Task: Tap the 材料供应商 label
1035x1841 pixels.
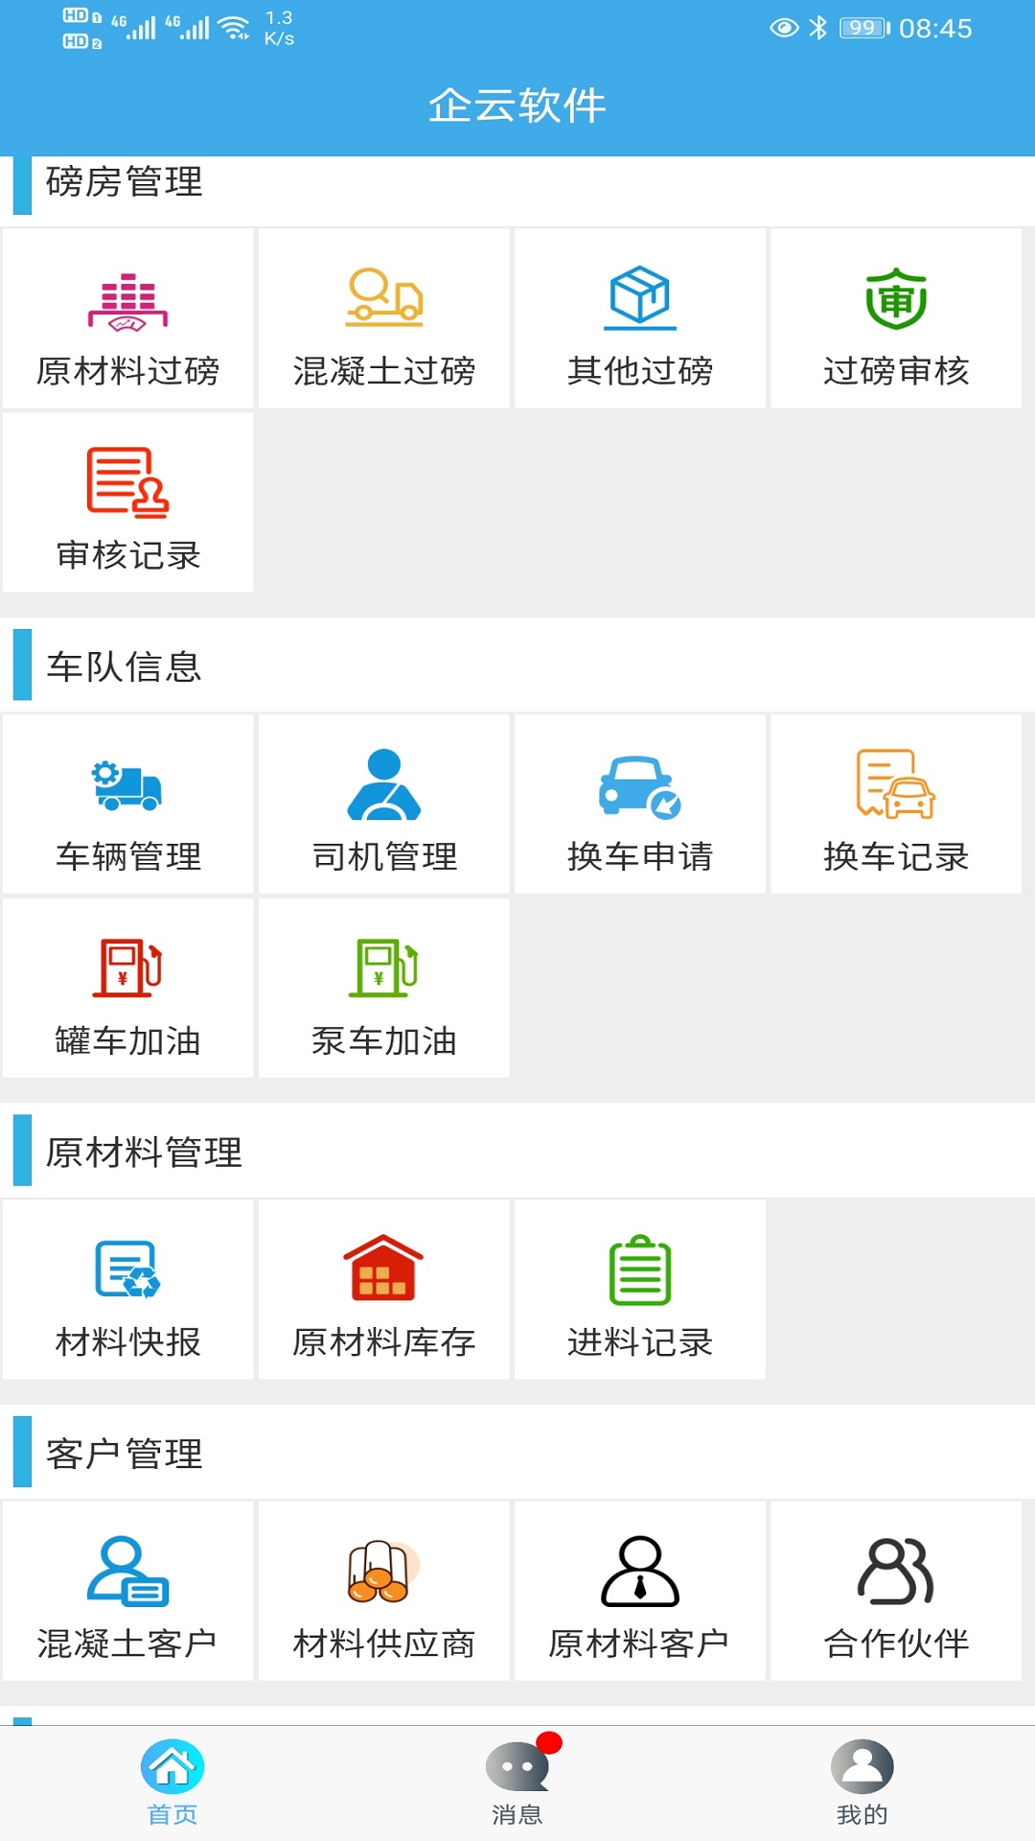Action: (x=384, y=1643)
